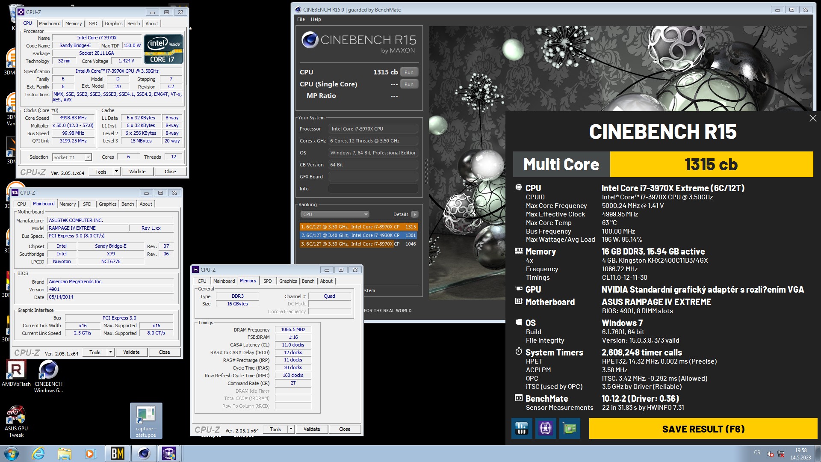Switch to Mainboard tab in top CPU-Z window
Screen dimensions: 821x462
click(x=50, y=24)
